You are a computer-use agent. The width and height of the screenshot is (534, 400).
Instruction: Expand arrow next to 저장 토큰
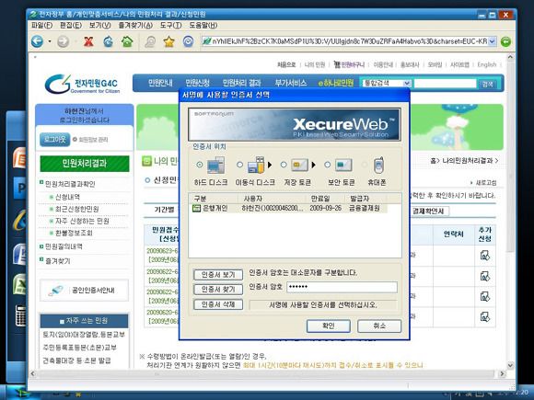[x=313, y=165]
